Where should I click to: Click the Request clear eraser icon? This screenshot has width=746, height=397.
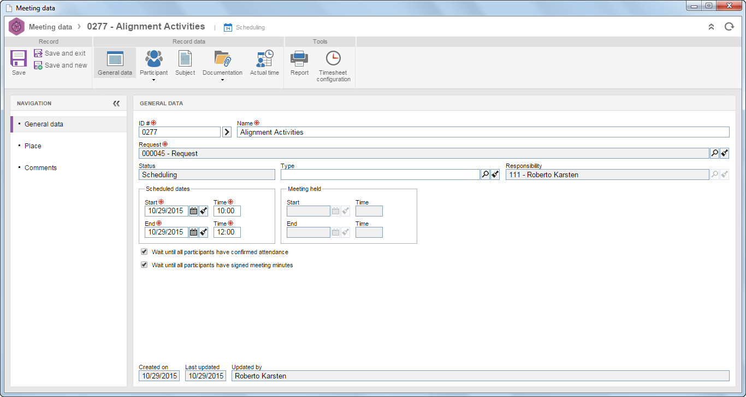tap(724, 153)
